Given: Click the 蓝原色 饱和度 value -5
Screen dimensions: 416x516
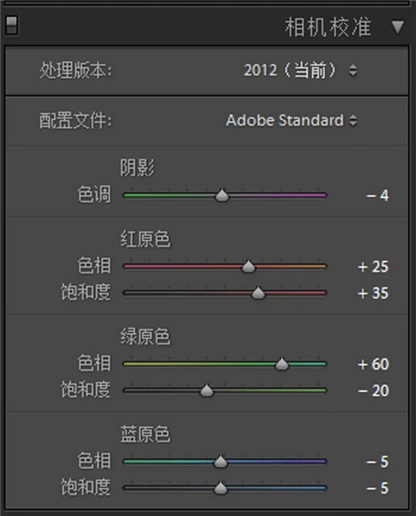Looking at the screenshot, I should pyautogui.click(x=378, y=488).
